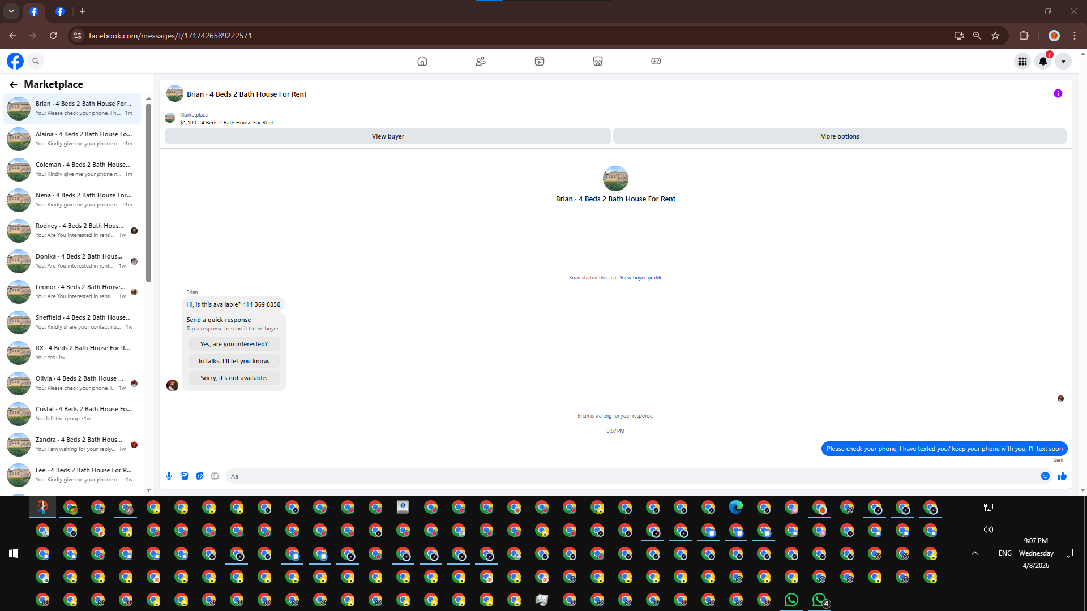The image size is (1087, 611).
Task: Show hidden system tray icons
Action: click(975, 553)
